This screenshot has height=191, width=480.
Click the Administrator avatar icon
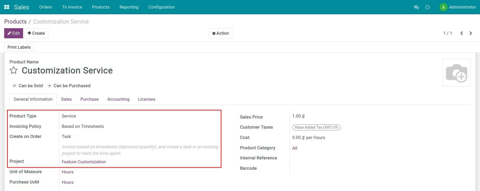(443, 7)
